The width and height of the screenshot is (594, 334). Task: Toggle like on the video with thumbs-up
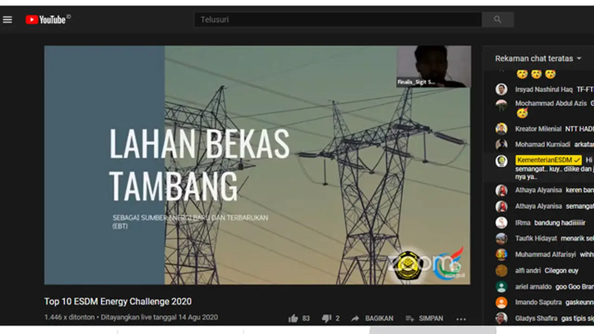tap(293, 318)
